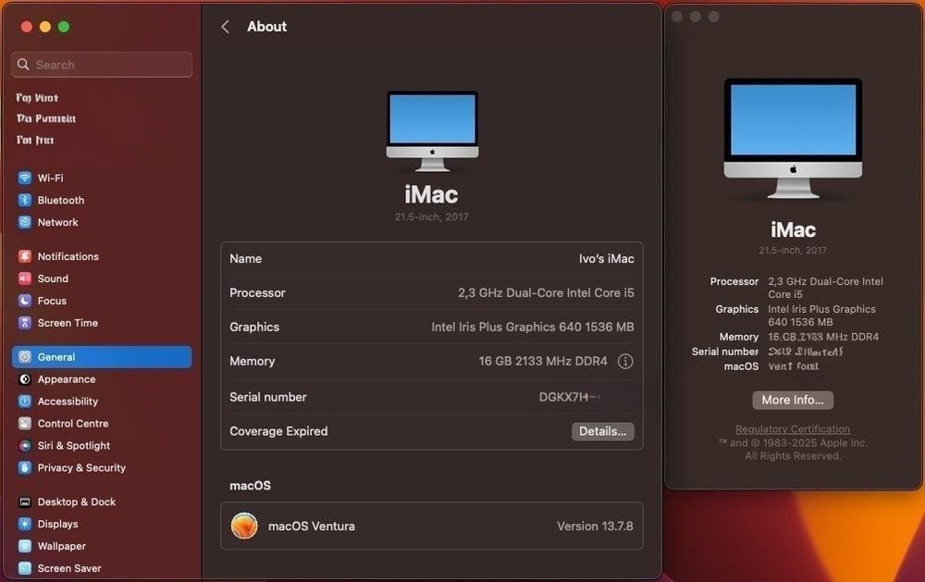Select General gear icon in sidebar
The image size is (925, 582).
coord(25,357)
